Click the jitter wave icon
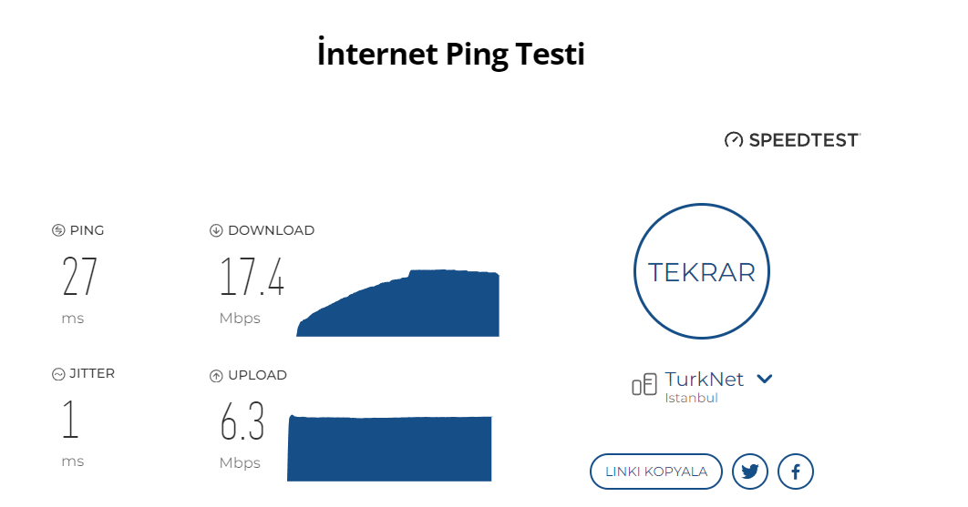The width and height of the screenshot is (968, 507). click(x=58, y=373)
